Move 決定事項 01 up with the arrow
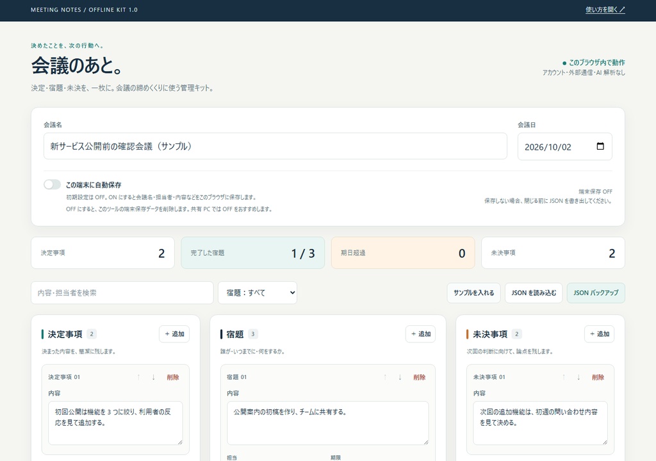 pyautogui.click(x=138, y=377)
